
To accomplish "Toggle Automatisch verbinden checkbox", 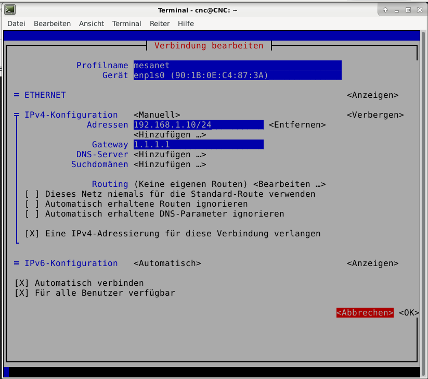I will tap(22, 283).
